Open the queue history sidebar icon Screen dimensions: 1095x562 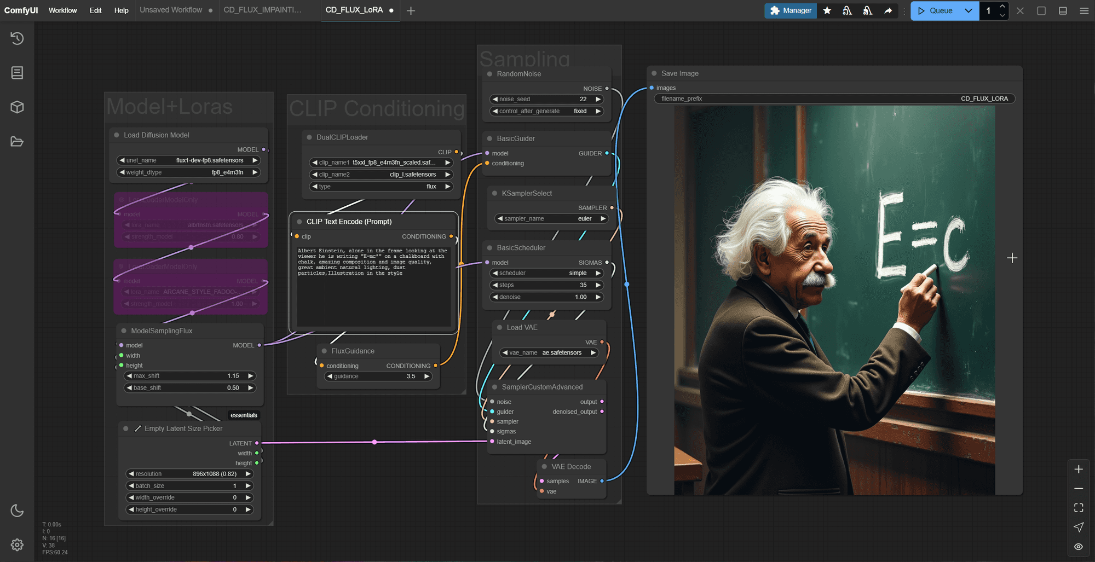(x=17, y=38)
